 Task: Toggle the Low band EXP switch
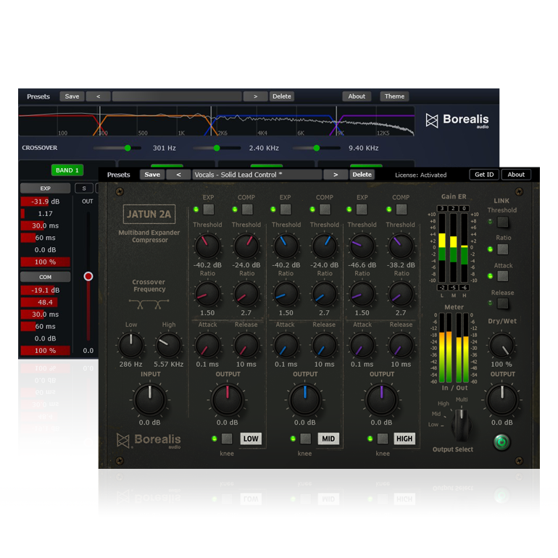coord(209,209)
